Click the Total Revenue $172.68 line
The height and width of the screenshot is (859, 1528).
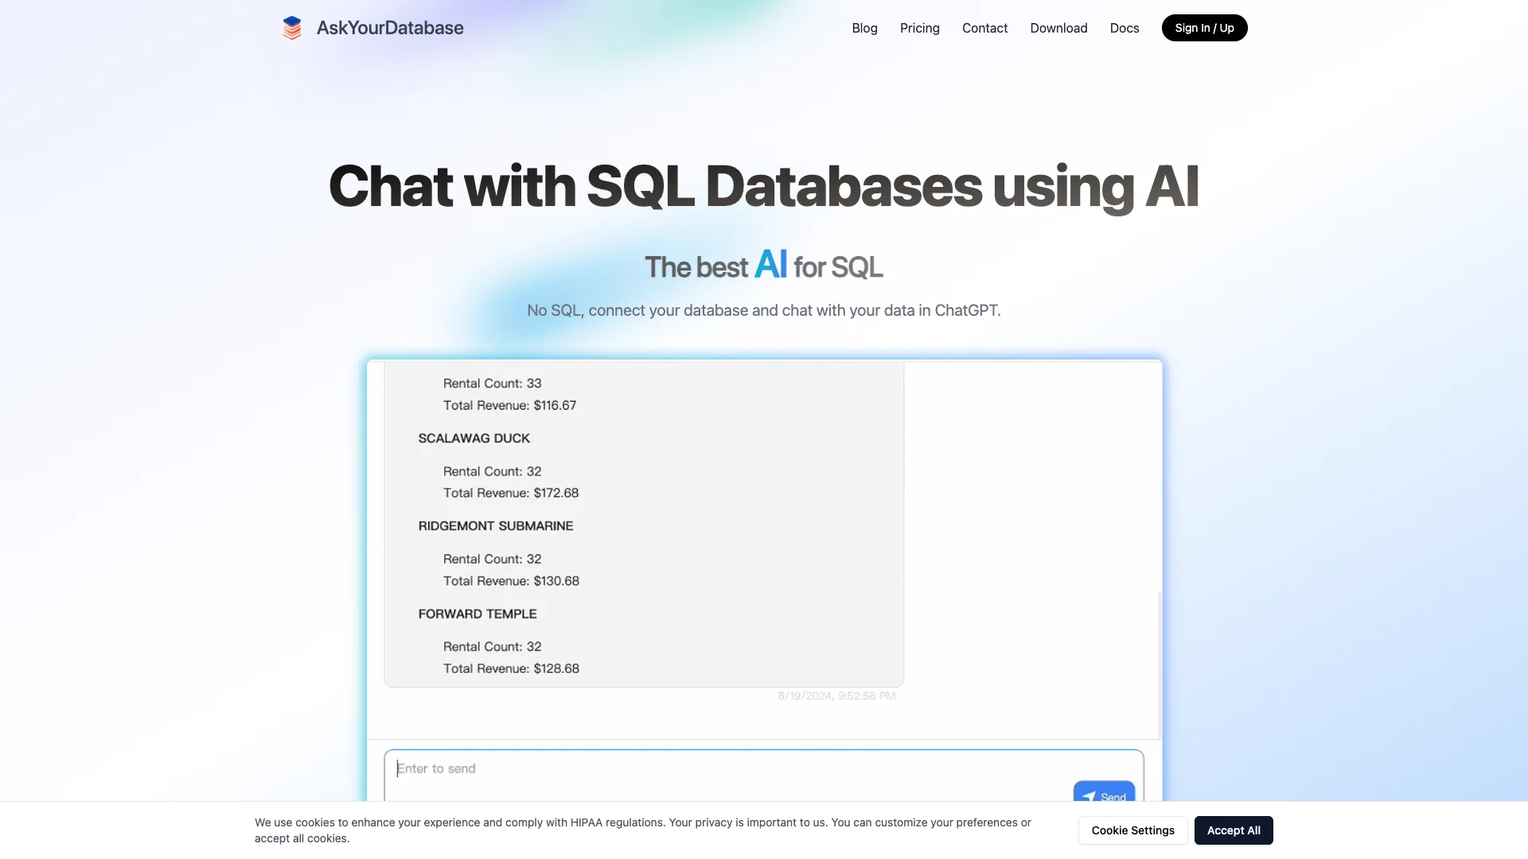point(510,492)
